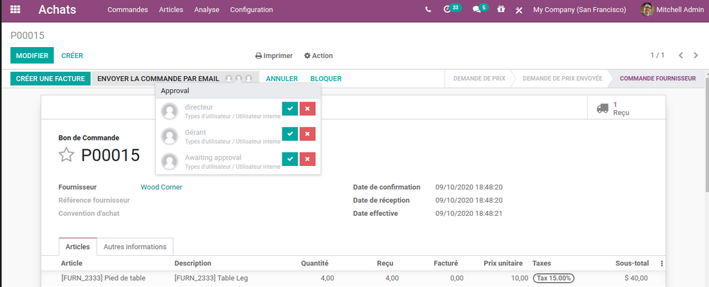Open the Commandes menu
This screenshot has width=709, height=287.
tap(127, 10)
